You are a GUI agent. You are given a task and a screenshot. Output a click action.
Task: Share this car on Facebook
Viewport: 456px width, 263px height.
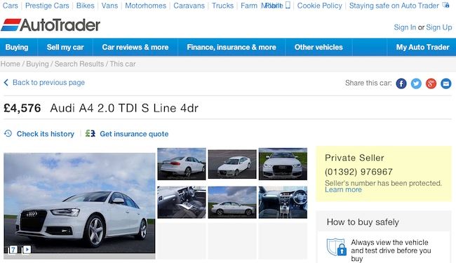click(401, 83)
